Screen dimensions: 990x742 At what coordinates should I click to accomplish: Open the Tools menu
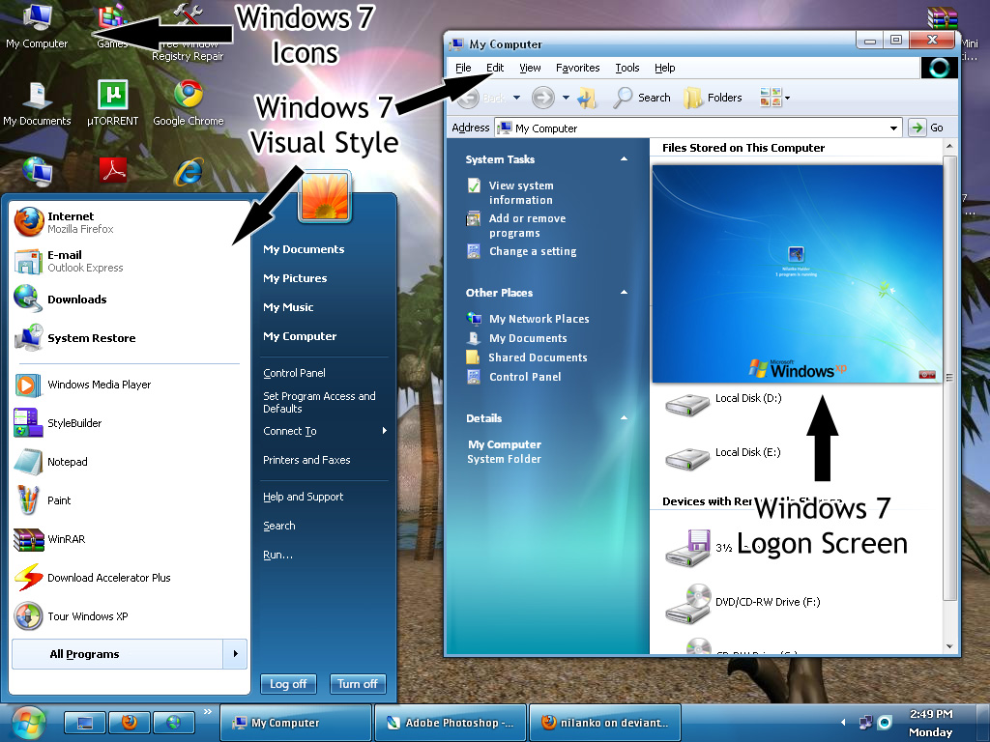(x=626, y=68)
